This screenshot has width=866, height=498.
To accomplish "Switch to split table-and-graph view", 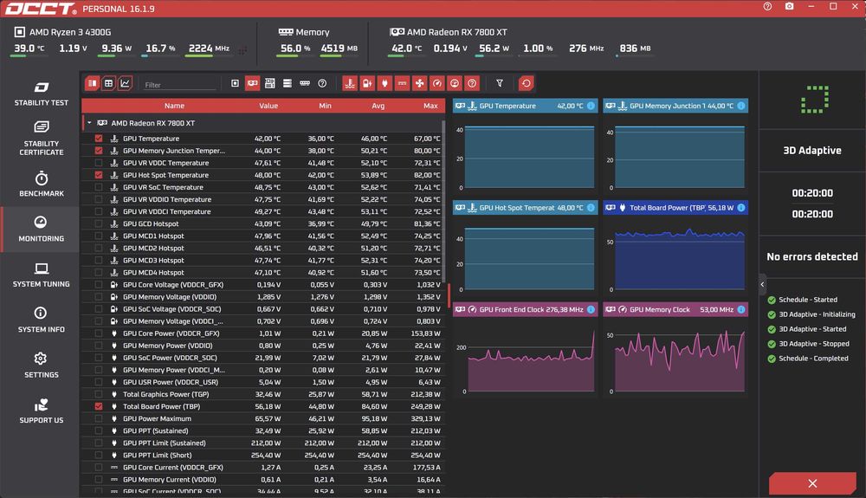I will click(93, 83).
